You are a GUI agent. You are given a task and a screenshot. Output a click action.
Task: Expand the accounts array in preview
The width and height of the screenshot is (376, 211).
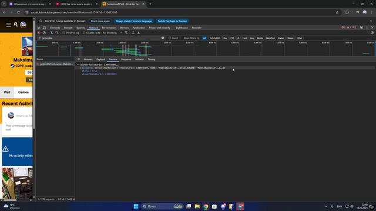click(80, 68)
